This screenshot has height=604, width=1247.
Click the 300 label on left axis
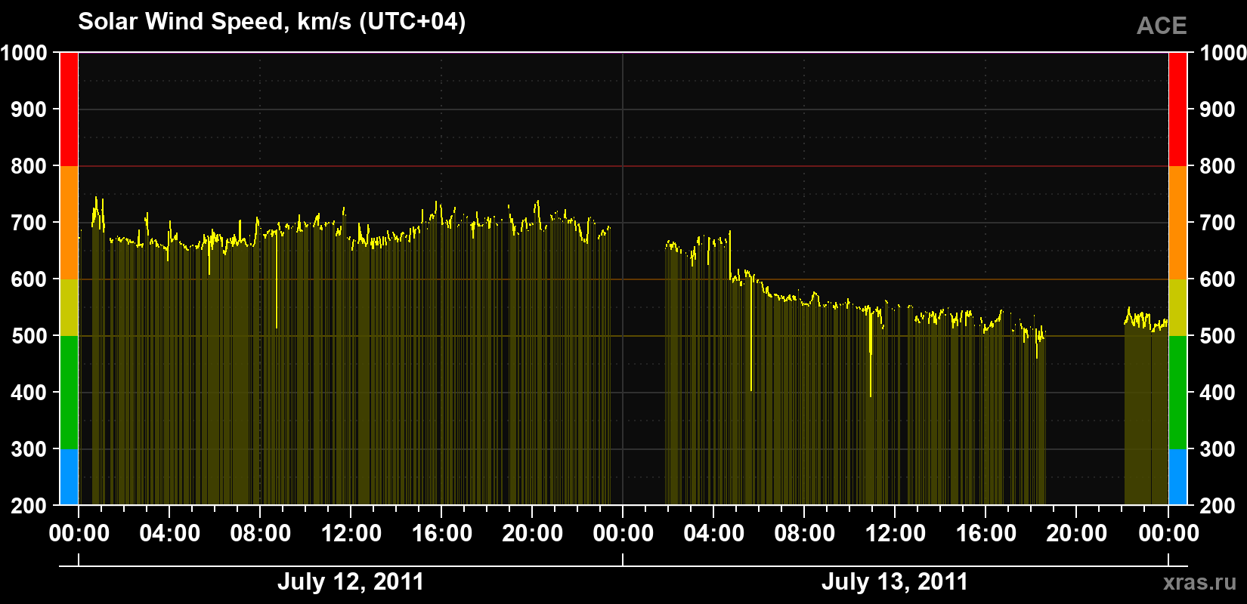click(29, 449)
